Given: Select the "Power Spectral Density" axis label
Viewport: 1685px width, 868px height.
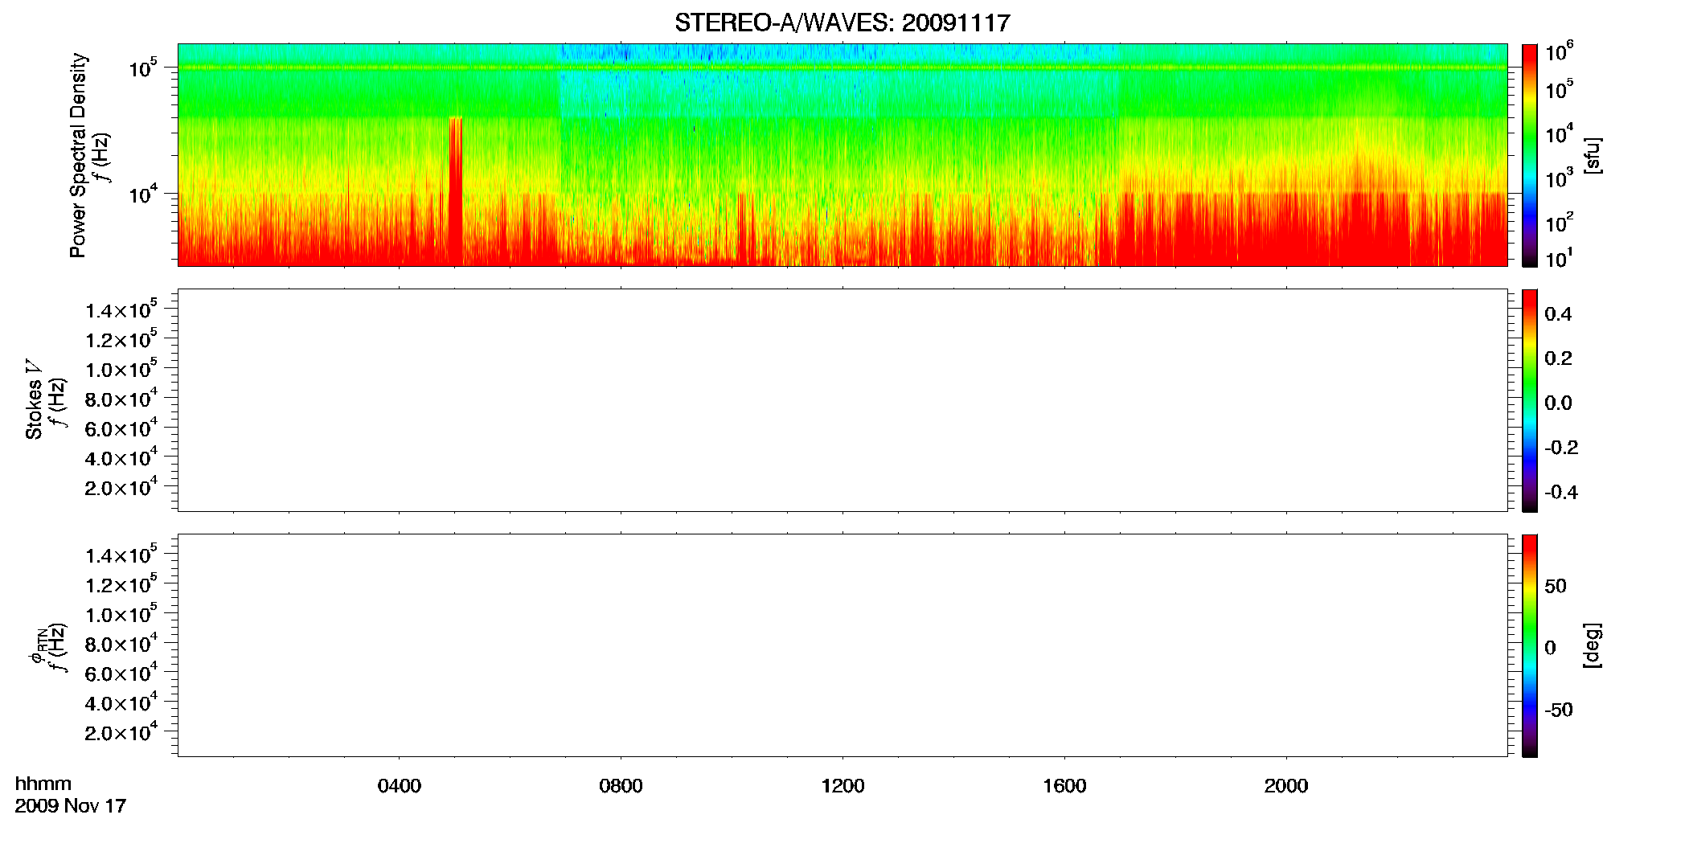Looking at the screenshot, I should 78,155.
